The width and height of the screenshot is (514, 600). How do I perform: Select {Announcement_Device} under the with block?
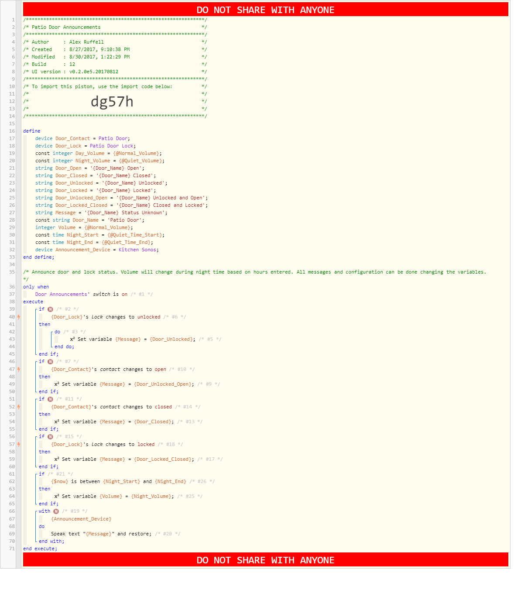[81, 519]
